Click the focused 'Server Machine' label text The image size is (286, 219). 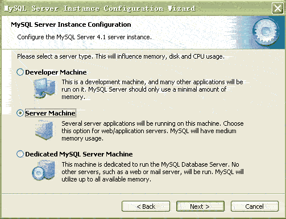point(50,113)
